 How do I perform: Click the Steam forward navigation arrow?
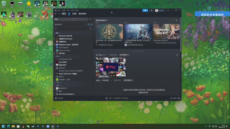click(x=60, y=13)
